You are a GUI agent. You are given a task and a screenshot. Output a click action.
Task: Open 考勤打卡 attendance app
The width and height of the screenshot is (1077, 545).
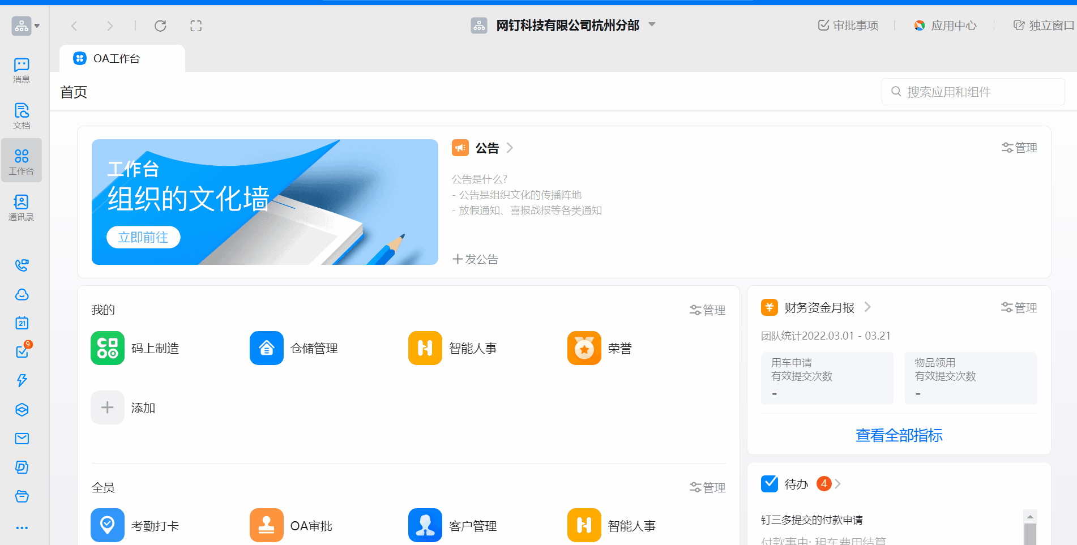click(x=108, y=525)
